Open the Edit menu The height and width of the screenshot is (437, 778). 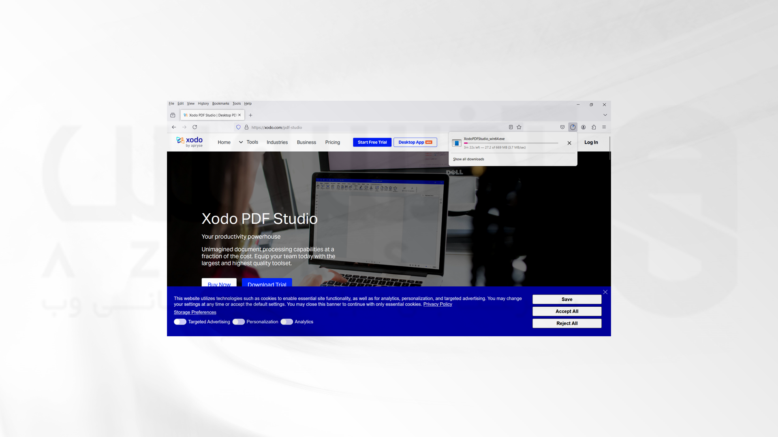coord(181,104)
